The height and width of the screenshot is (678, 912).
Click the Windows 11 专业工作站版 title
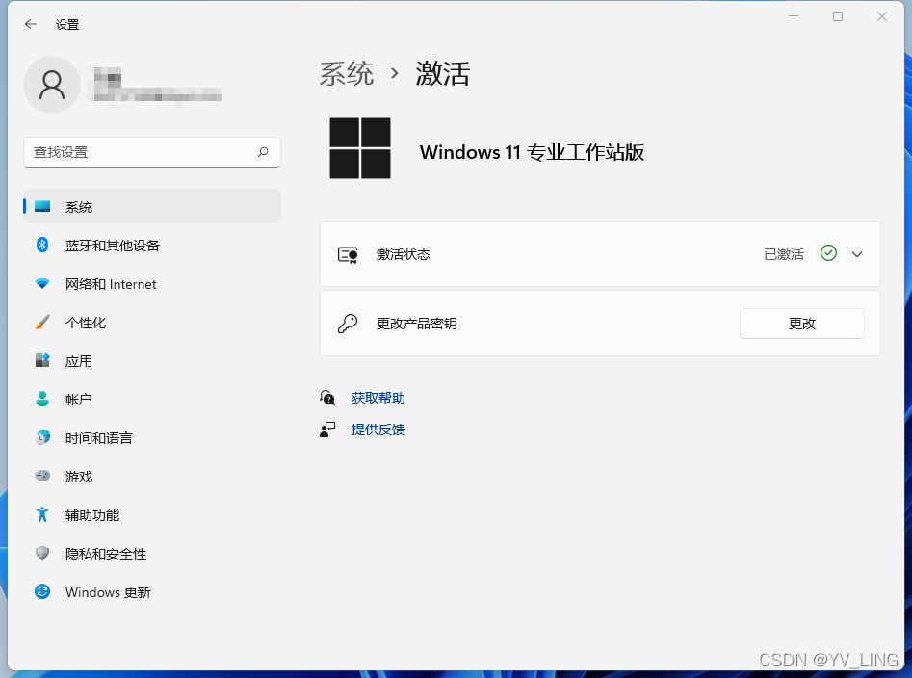point(532,152)
